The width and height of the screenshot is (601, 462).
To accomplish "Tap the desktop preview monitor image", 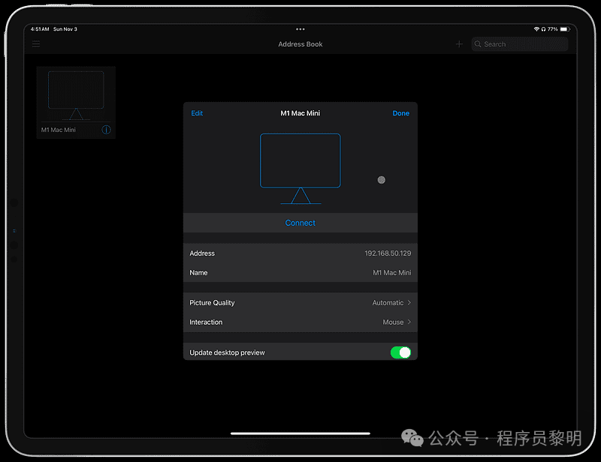I will pyautogui.click(x=300, y=169).
